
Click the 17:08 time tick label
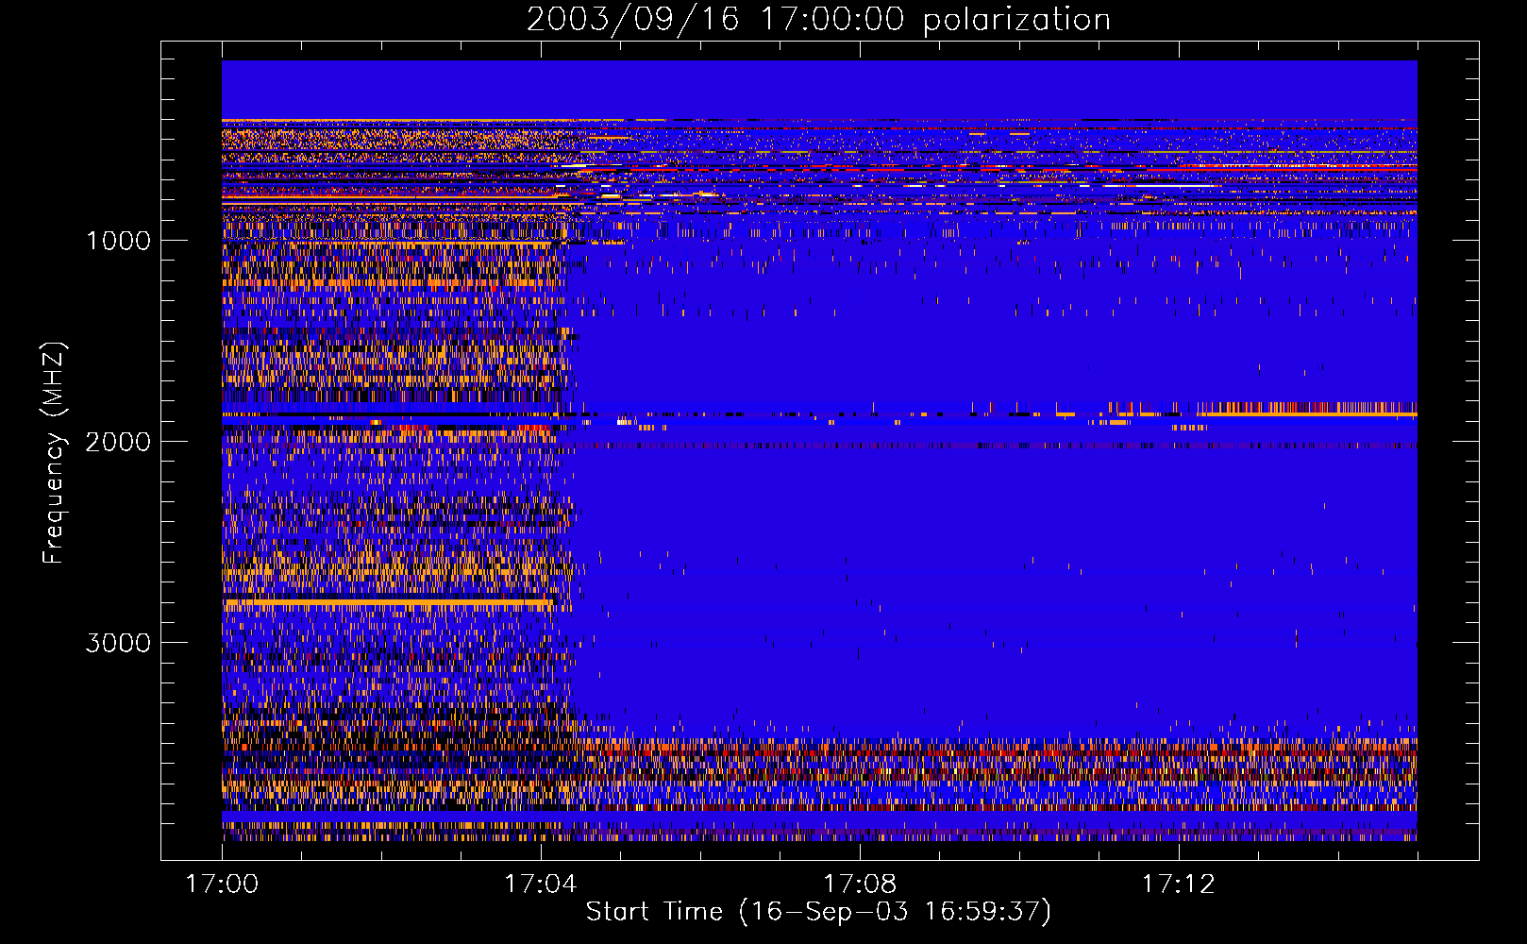(860, 885)
